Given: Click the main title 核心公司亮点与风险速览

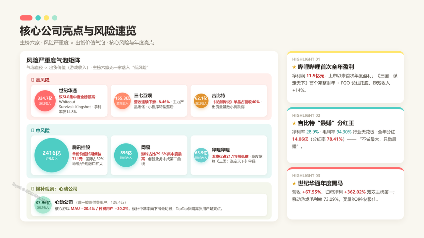Looking at the screenshot, I should 78,31.
